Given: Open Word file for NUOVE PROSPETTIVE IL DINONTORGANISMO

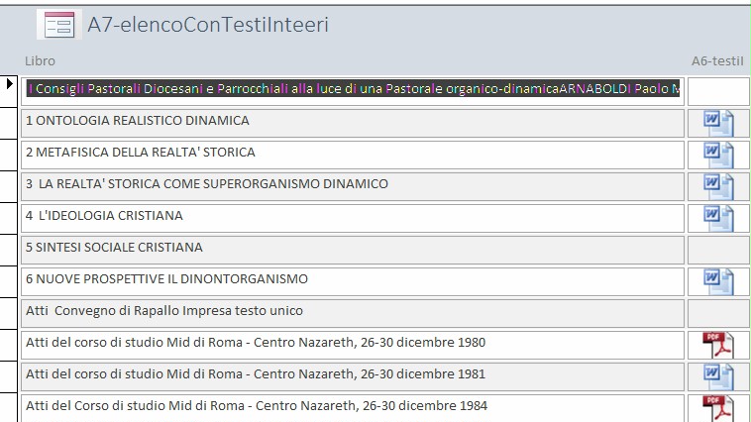Looking at the screenshot, I should 718,281.
